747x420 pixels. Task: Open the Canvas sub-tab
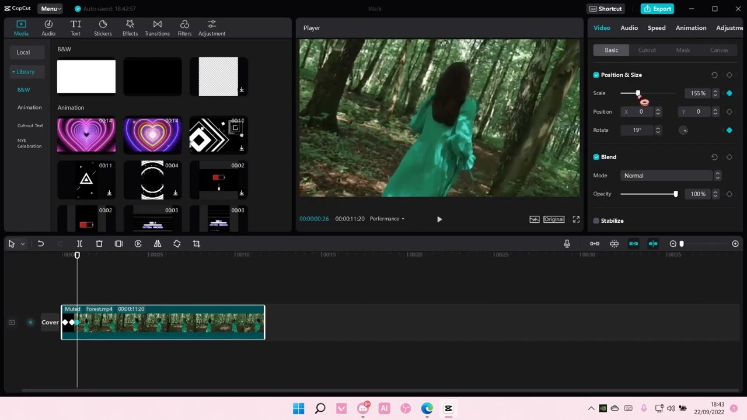pyautogui.click(x=719, y=50)
